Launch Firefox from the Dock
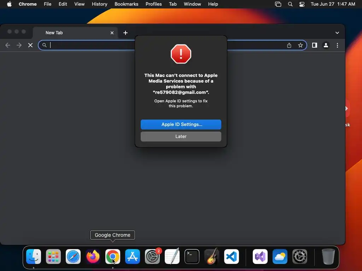Screen dimensions: 362x271 [93, 257]
